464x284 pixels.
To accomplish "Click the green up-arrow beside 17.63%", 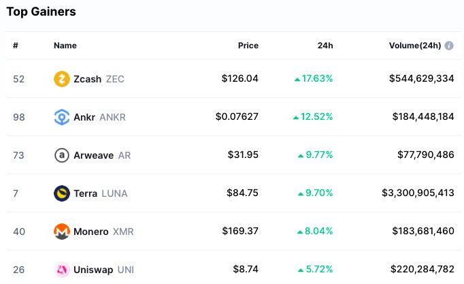I will [297, 79].
